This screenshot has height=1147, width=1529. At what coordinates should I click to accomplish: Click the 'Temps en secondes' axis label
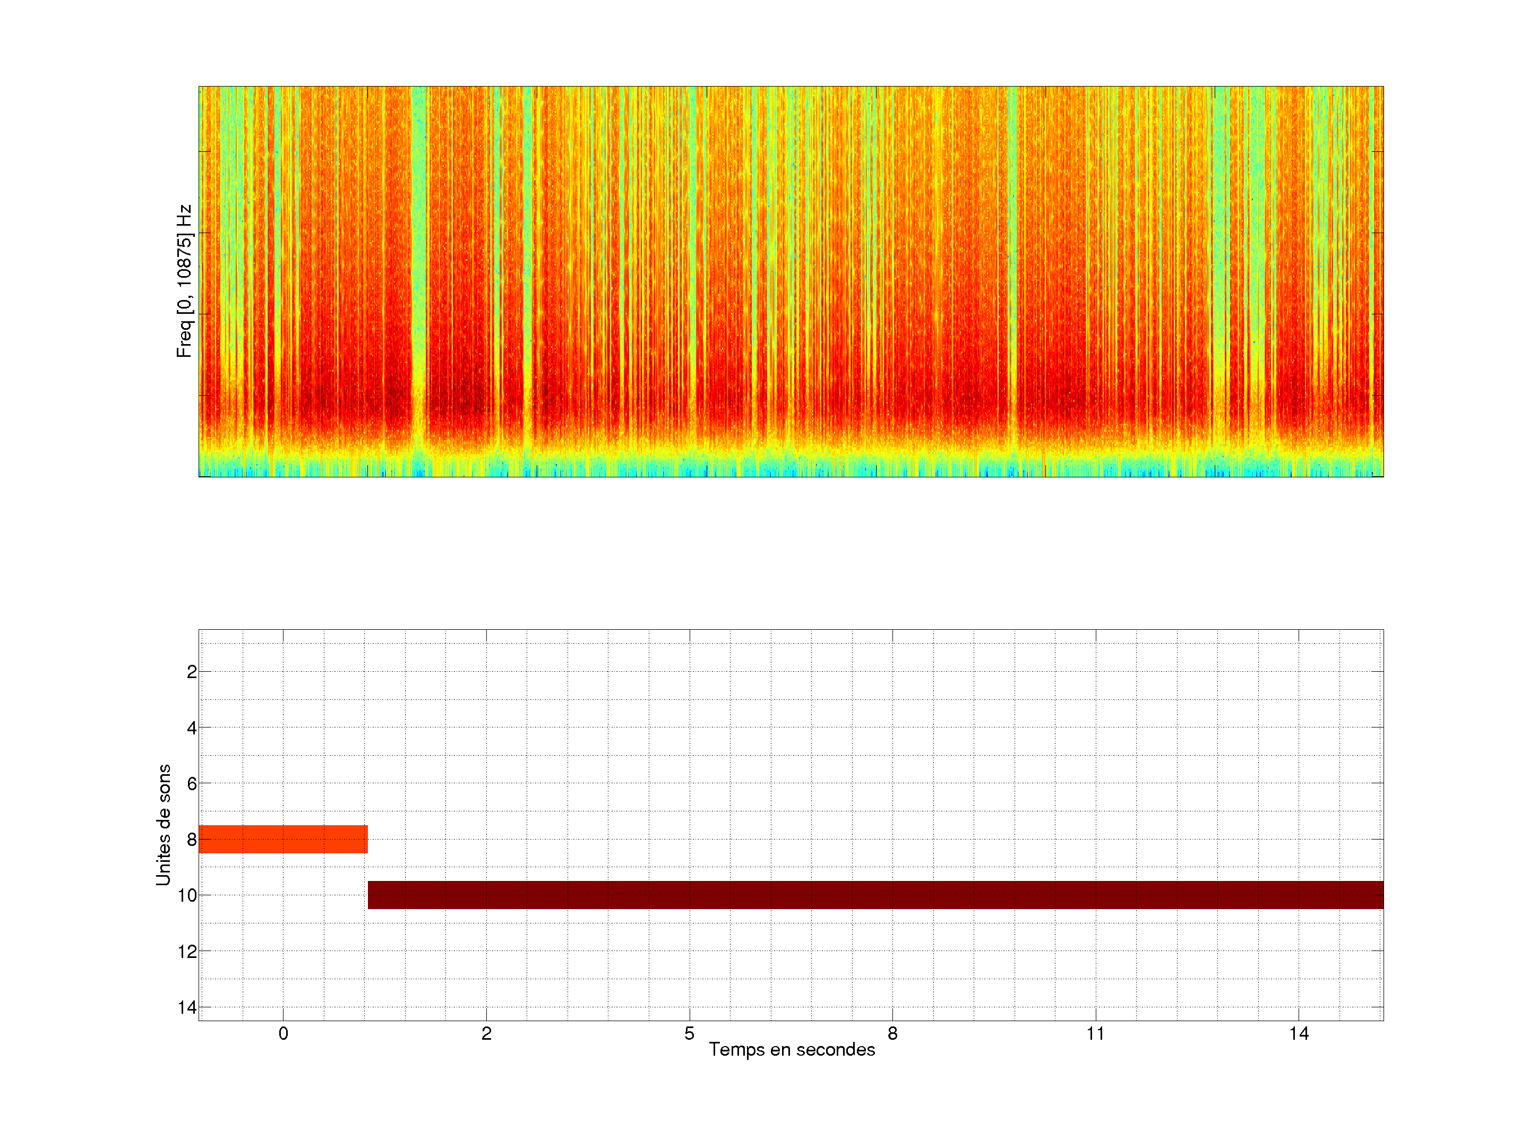(x=792, y=1049)
